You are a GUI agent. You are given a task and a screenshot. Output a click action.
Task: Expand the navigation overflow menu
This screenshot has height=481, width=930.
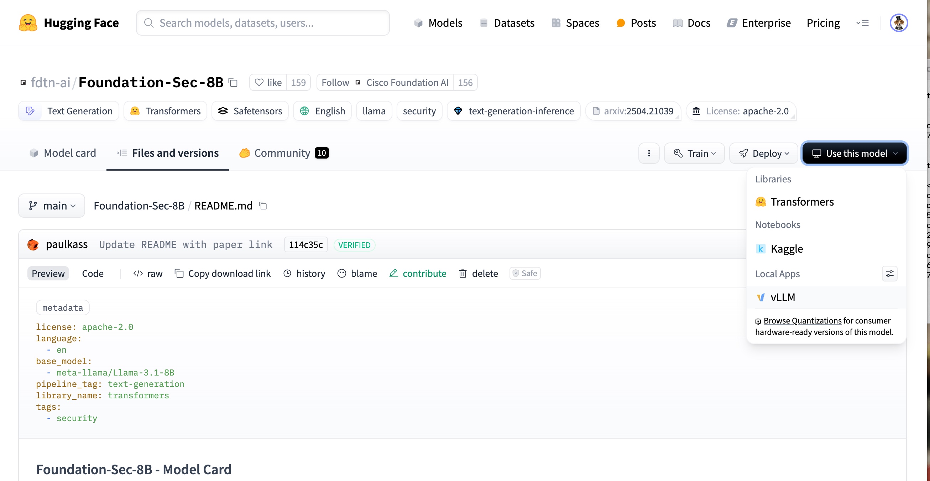pyautogui.click(x=862, y=23)
